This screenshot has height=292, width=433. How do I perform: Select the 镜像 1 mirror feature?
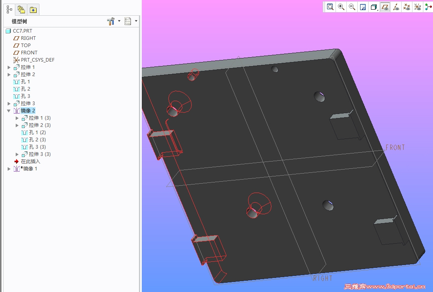click(30, 168)
